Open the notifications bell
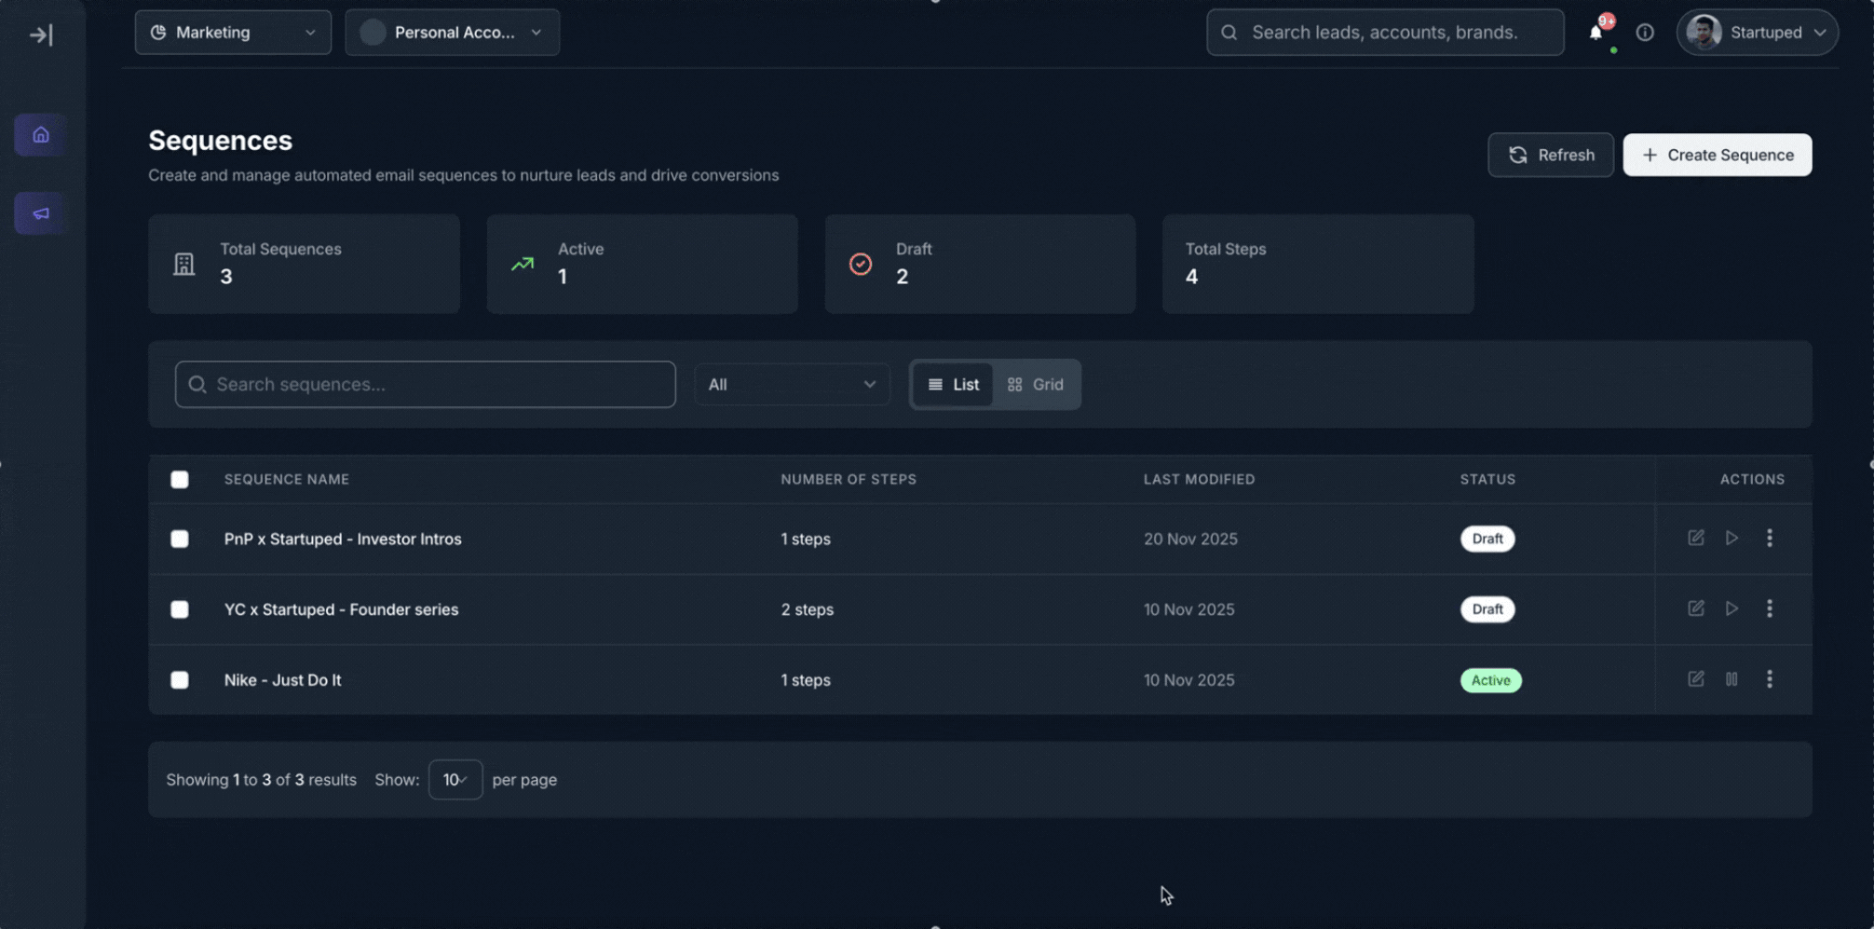Screen dimensions: 1874x929 coord(1596,33)
